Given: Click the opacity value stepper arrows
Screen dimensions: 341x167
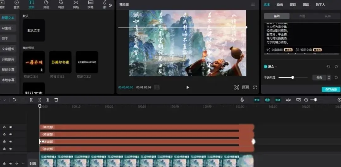Looking at the screenshot, I should pos(329,78).
